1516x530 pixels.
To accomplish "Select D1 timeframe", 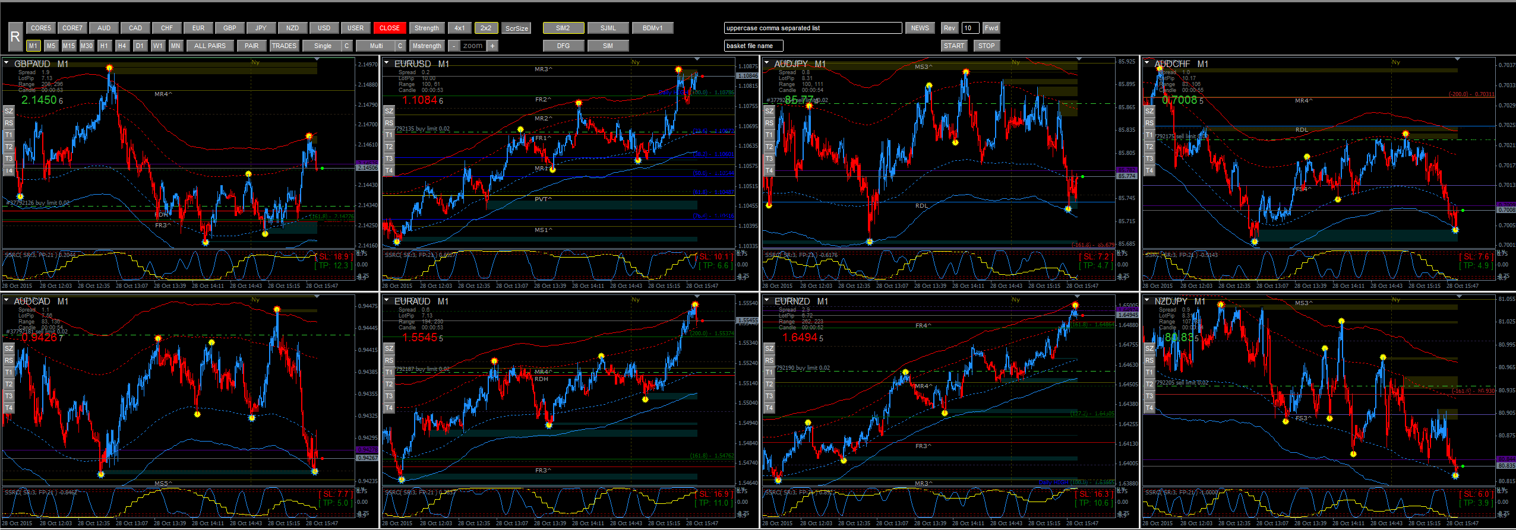I will 140,46.
